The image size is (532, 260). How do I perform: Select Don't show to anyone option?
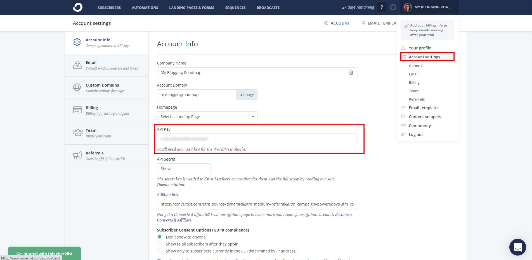pyautogui.click(x=160, y=237)
